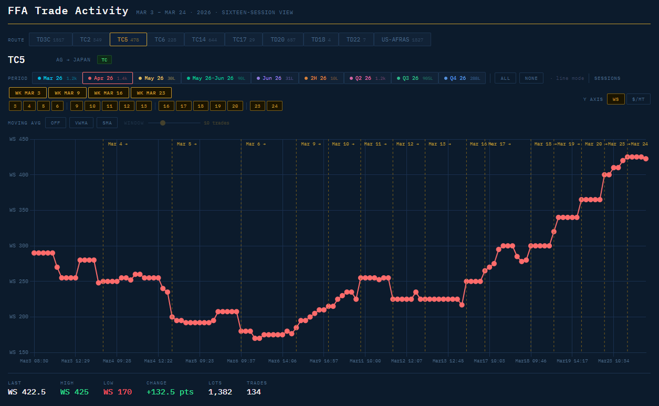Click the LAST value WS 422.5
The width and height of the screenshot is (659, 406).
coord(27,392)
